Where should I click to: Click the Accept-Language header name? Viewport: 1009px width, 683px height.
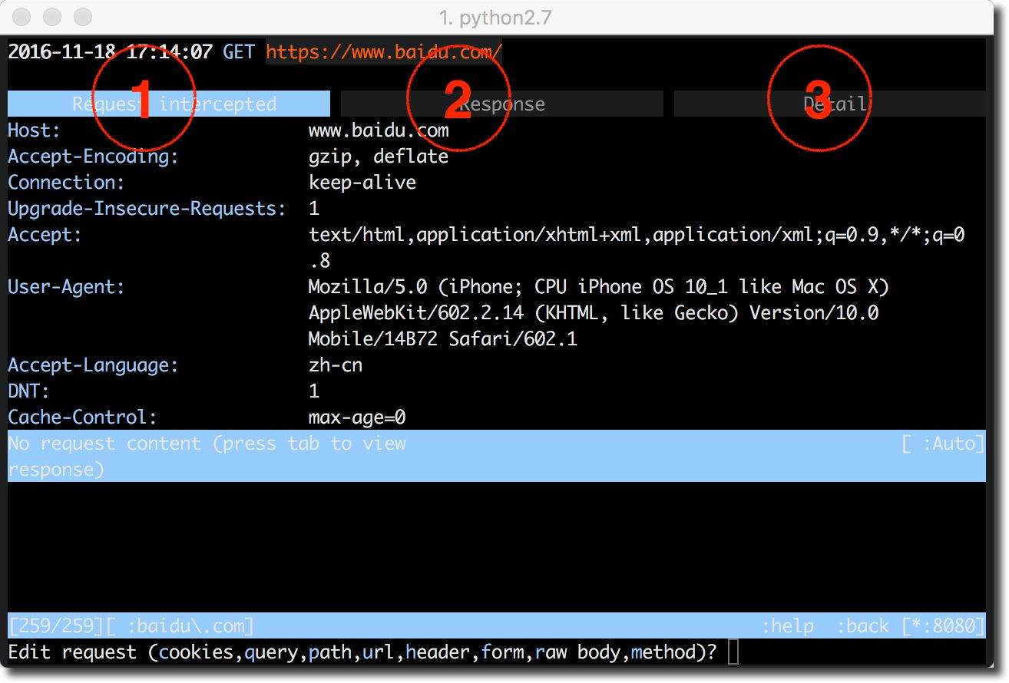tap(93, 365)
